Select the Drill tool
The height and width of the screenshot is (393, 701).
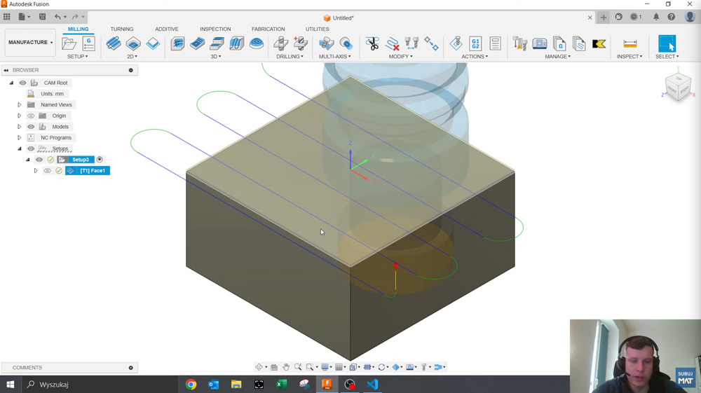tap(281, 43)
